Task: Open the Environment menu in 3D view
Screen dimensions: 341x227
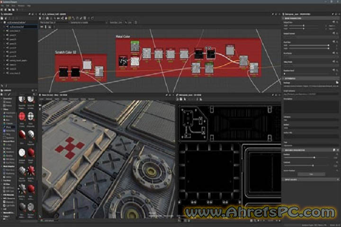Action: click(x=74, y=99)
